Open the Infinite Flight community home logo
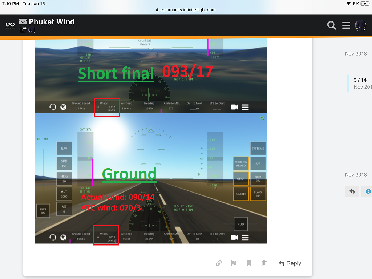This screenshot has height=279, width=372. click(x=10, y=25)
